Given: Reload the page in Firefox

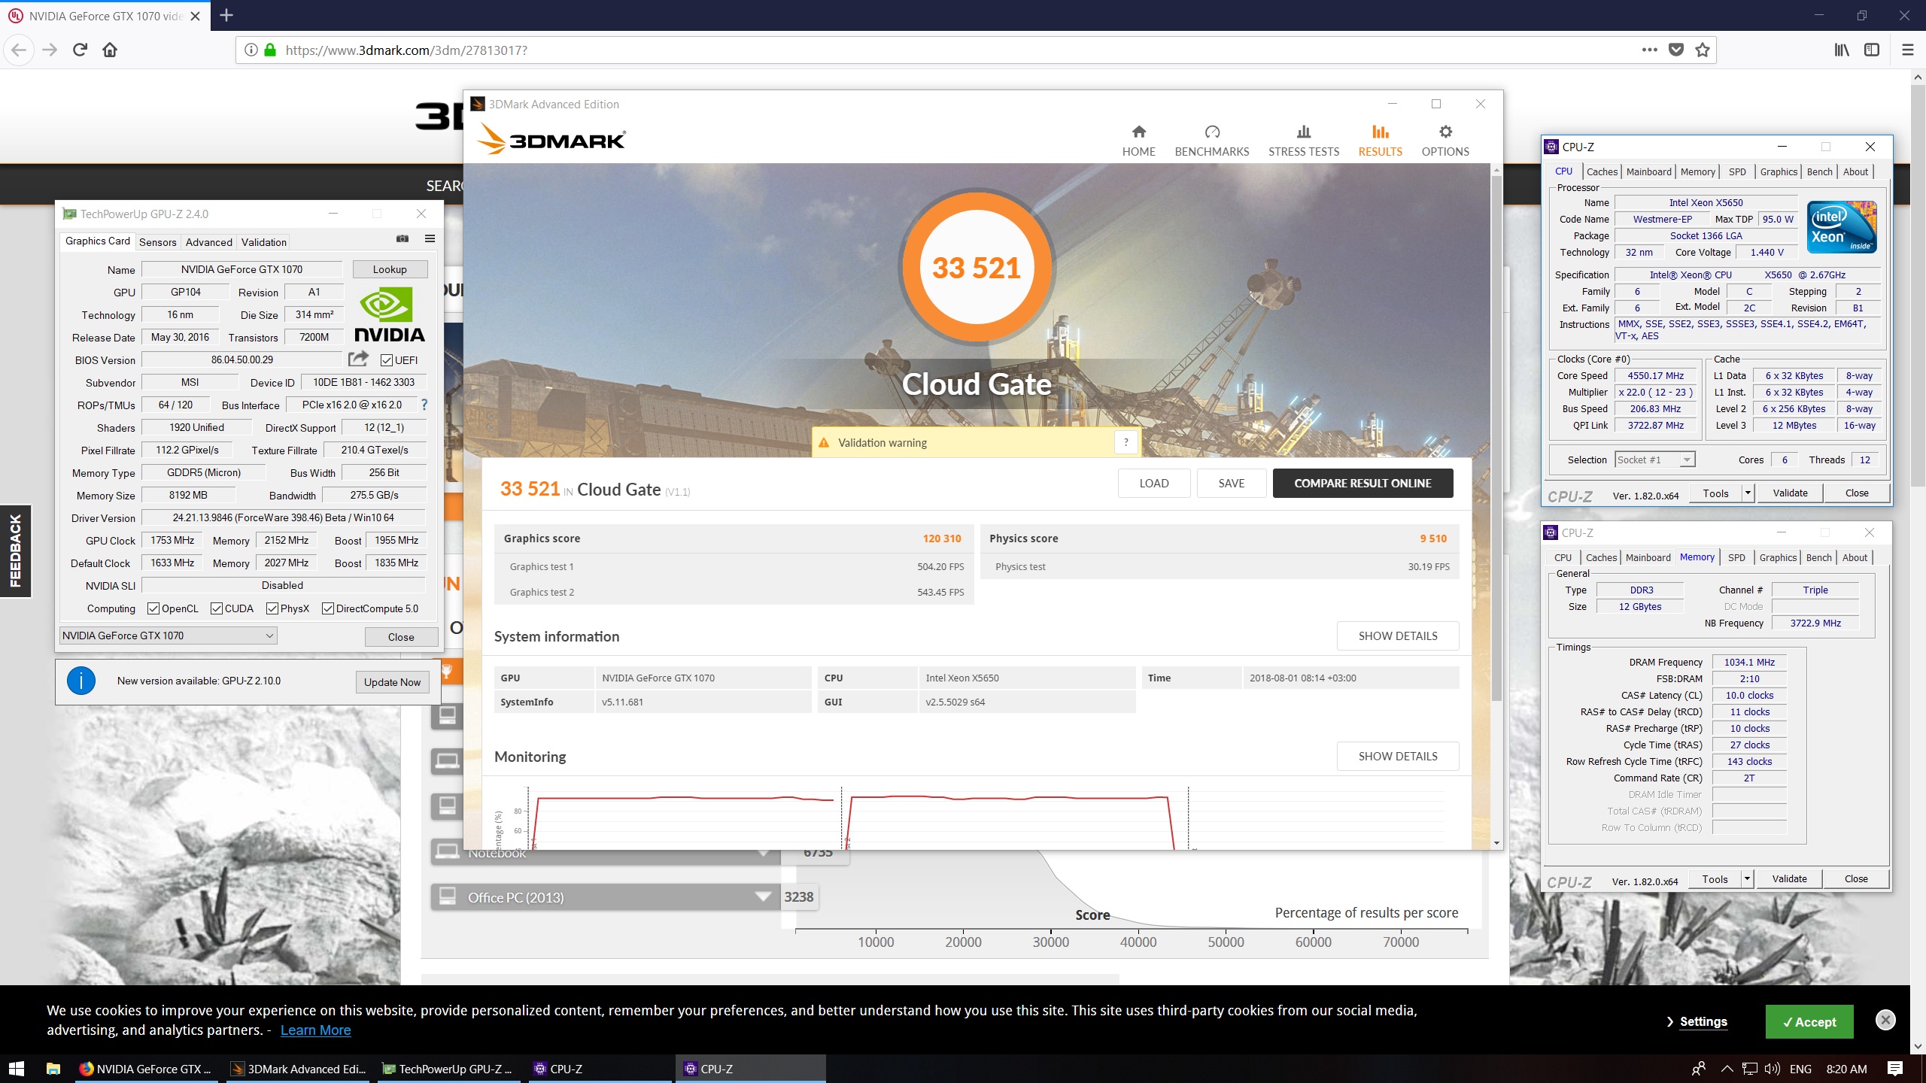Looking at the screenshot, I should pyautogui.click(x=80, y=50).
